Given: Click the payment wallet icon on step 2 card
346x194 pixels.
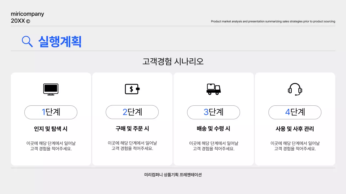Looking at the screenshot, I should (x=132, y=89).
